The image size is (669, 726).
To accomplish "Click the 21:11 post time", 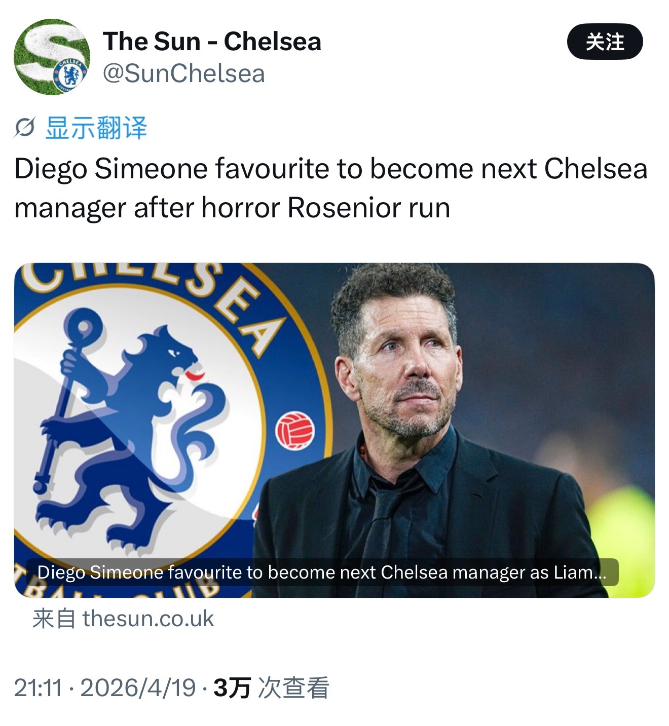I will (x=38, y=688).
